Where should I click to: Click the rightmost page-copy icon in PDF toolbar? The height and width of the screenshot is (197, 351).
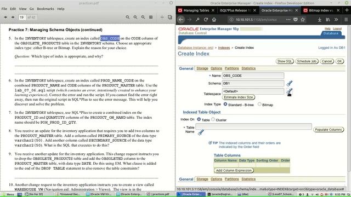click(170, 17)
